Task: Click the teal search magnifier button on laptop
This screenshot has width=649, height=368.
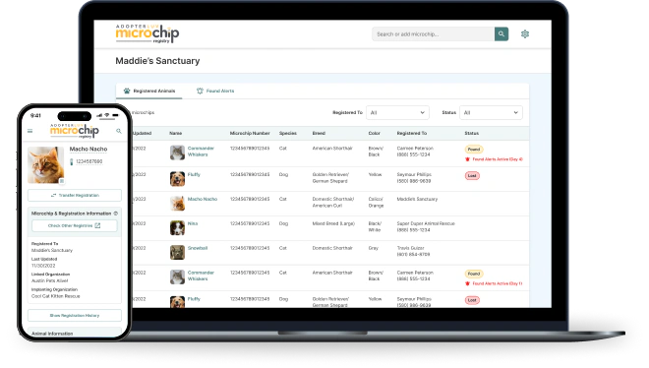Action: 501,33
